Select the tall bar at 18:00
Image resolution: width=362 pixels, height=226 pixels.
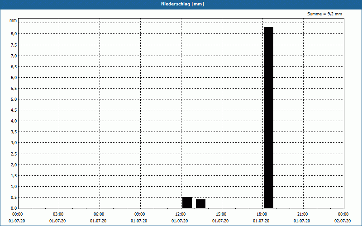268,118
